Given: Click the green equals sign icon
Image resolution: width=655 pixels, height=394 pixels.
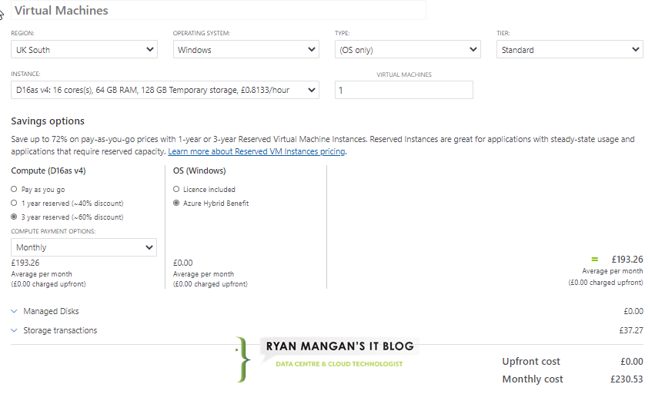Looking at the screenshot, I should click(x=594, y=260).
